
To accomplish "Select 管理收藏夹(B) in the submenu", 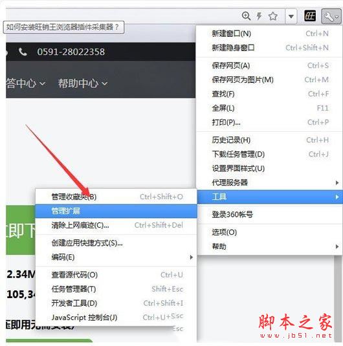I will coord(116,197).
